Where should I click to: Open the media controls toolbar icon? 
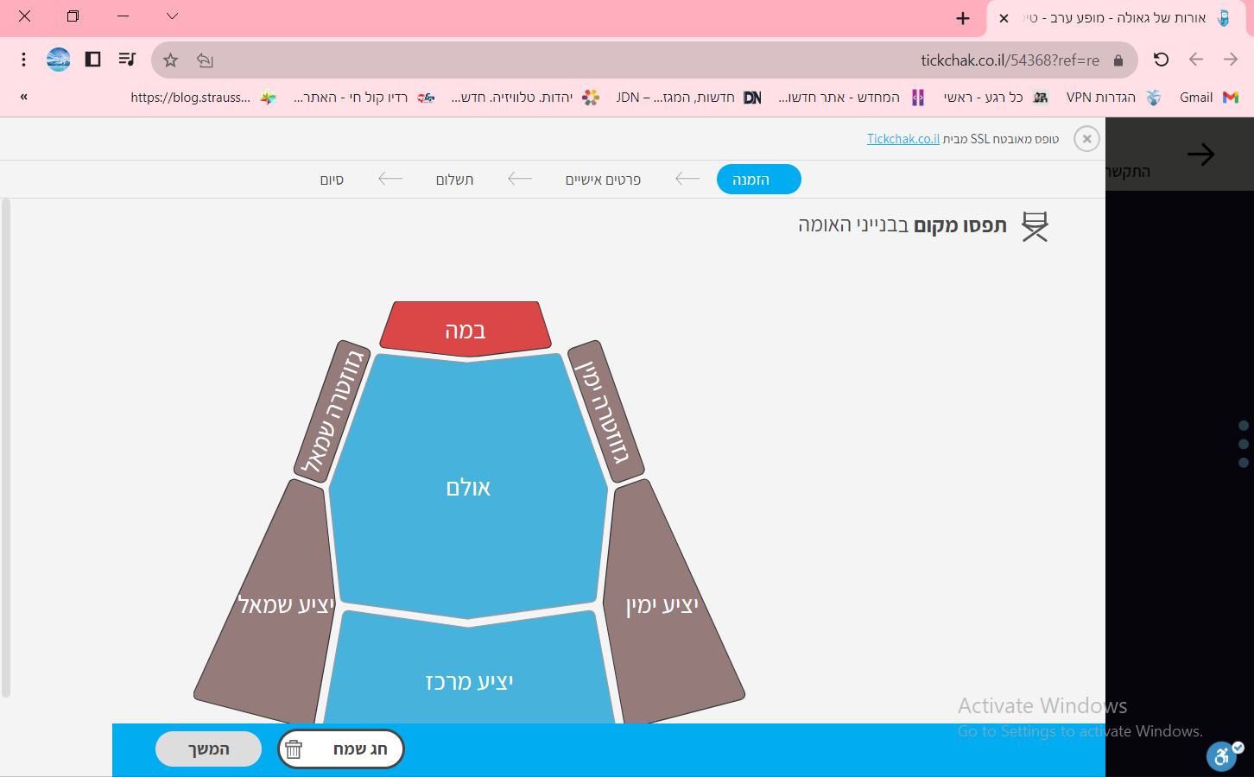pos(127,60)
